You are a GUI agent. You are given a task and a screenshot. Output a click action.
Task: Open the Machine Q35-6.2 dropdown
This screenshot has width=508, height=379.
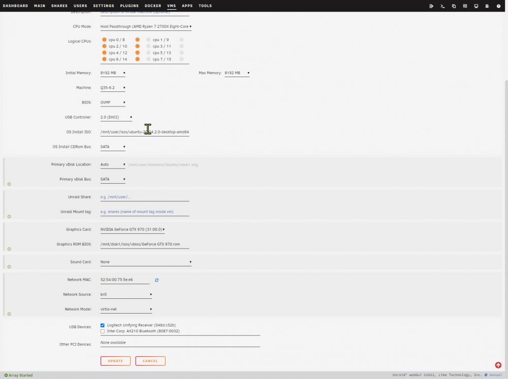click(x=113, y=88)
